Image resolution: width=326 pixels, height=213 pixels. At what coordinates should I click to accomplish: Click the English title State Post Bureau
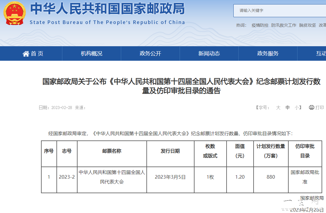[107, 22]
